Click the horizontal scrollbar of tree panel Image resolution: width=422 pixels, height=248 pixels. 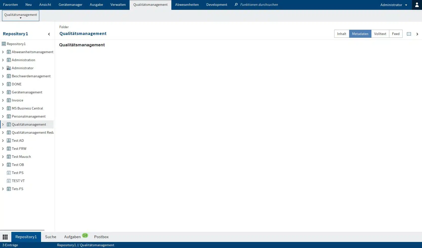tap(22, 230)
